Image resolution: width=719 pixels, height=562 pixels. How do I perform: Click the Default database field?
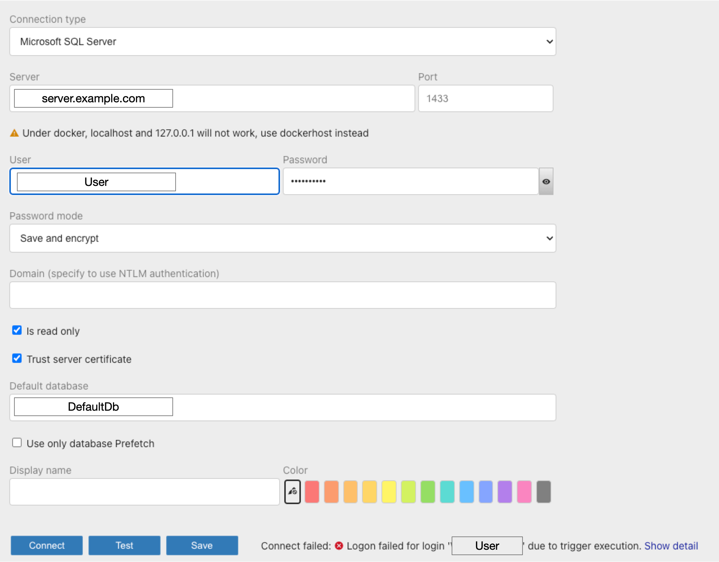pyautogui.click(x=283, y=407)
